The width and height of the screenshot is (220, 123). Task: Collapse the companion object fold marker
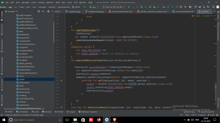coord(65,47)
